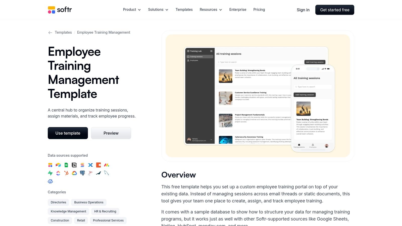402x226 pixels.
Task: Navigate back via the Templates breadcrumb link
Action: coord(63,32)
